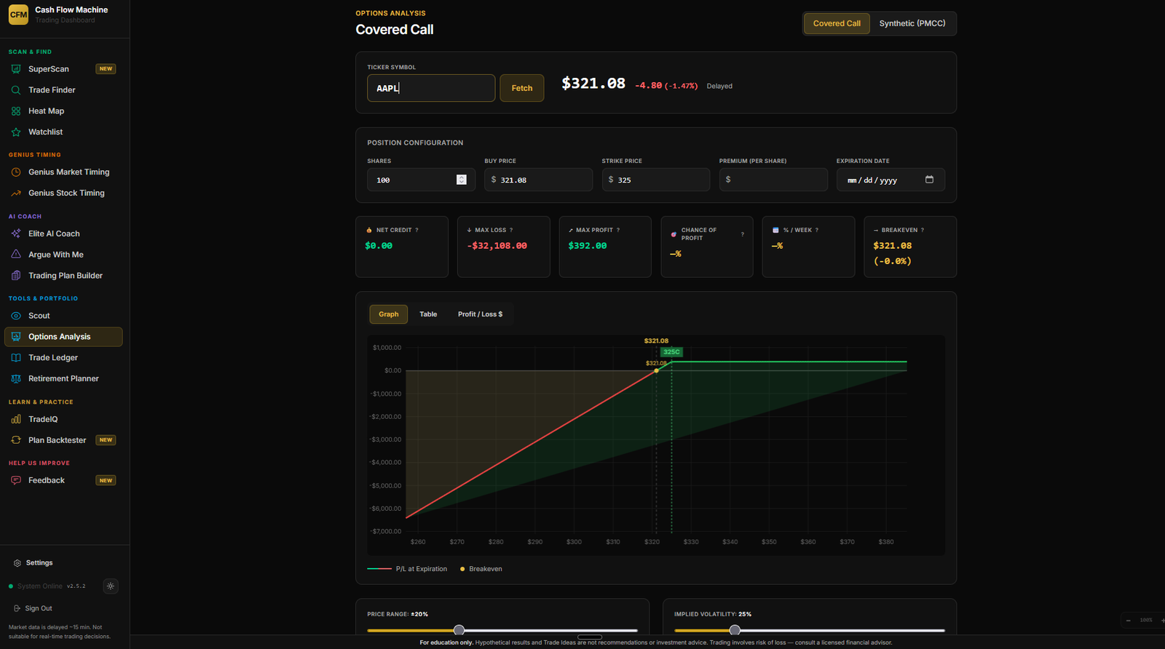This screenshot has height=649, width=1165.
Task: Click Elite AI Coach sparkle icon
Action: point(16,234)
